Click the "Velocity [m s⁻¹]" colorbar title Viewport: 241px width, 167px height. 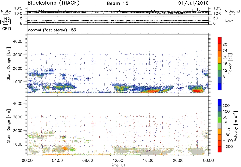click(x=236, y=126)
